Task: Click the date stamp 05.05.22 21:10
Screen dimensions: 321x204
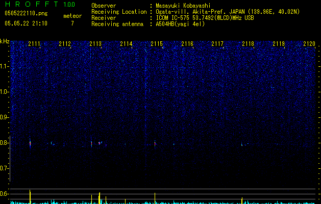Action: click(x=26, y=23)
